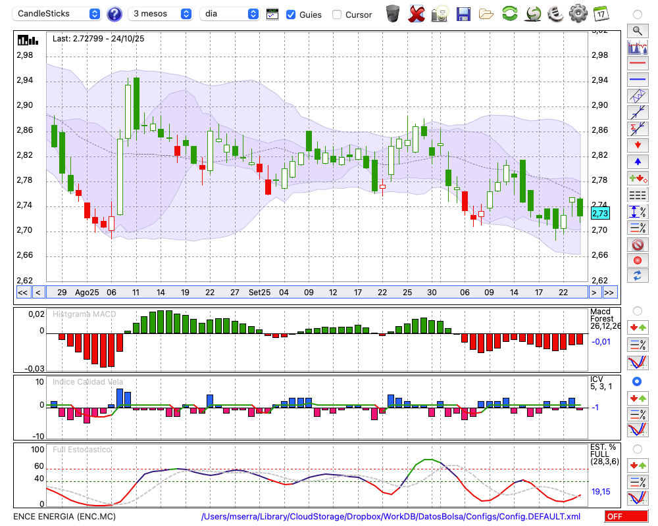Image resolution: width=658 pixels, height=526 pixels.
Task: Click the green circular refresh arrows icon
Action: point(509,14)
